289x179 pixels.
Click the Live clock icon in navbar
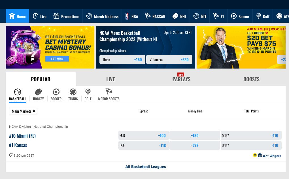click(35, 16)
